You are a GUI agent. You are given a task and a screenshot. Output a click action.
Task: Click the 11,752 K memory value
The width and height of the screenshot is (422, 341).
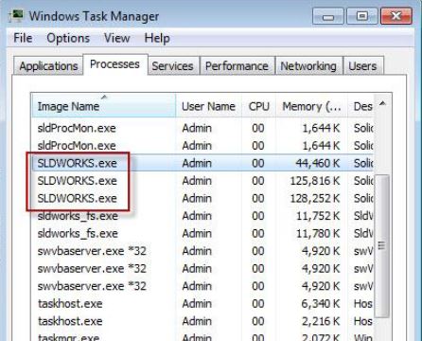318,216
